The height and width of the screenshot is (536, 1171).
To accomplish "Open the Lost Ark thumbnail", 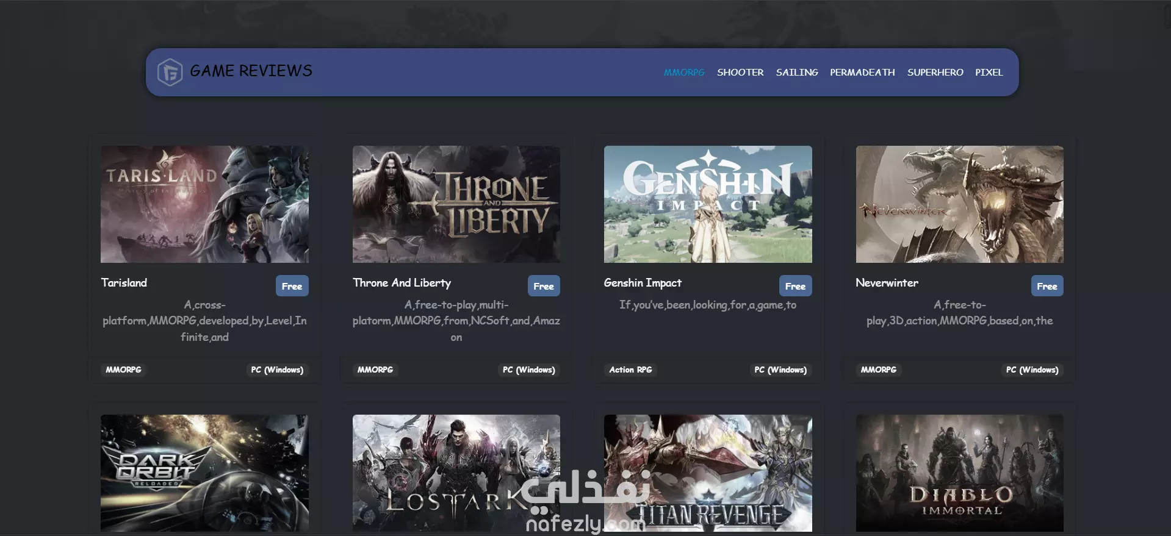I will tap(456, 473).
